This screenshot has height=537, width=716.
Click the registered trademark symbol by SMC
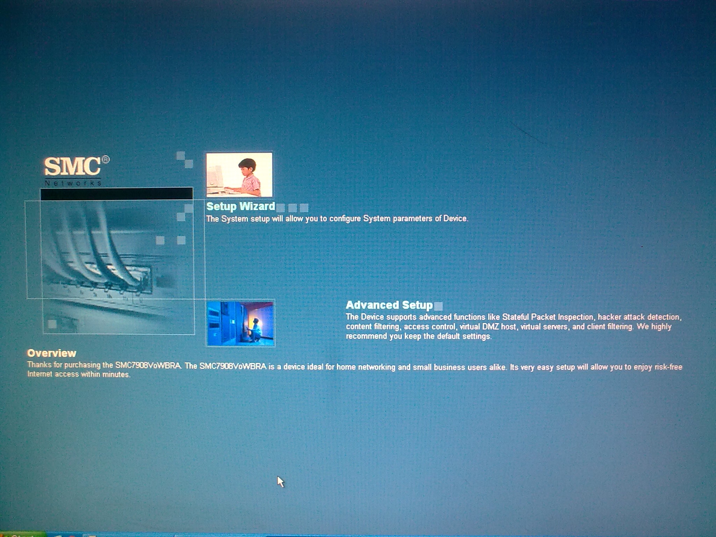[106, 160]
